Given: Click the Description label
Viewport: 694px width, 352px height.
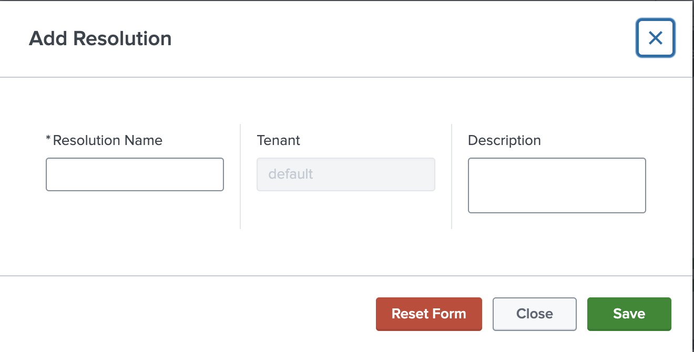Looking at the screenshot, I should click(x=504, y=140).
